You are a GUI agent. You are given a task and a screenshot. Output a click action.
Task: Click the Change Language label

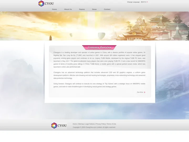tap(133, 2)
